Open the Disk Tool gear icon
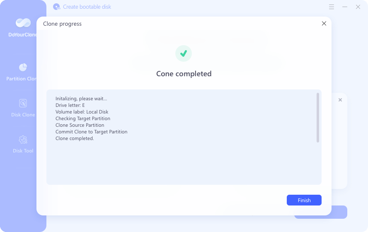The height and width of the screenshot is (232, 368). [x=23, y=140]
